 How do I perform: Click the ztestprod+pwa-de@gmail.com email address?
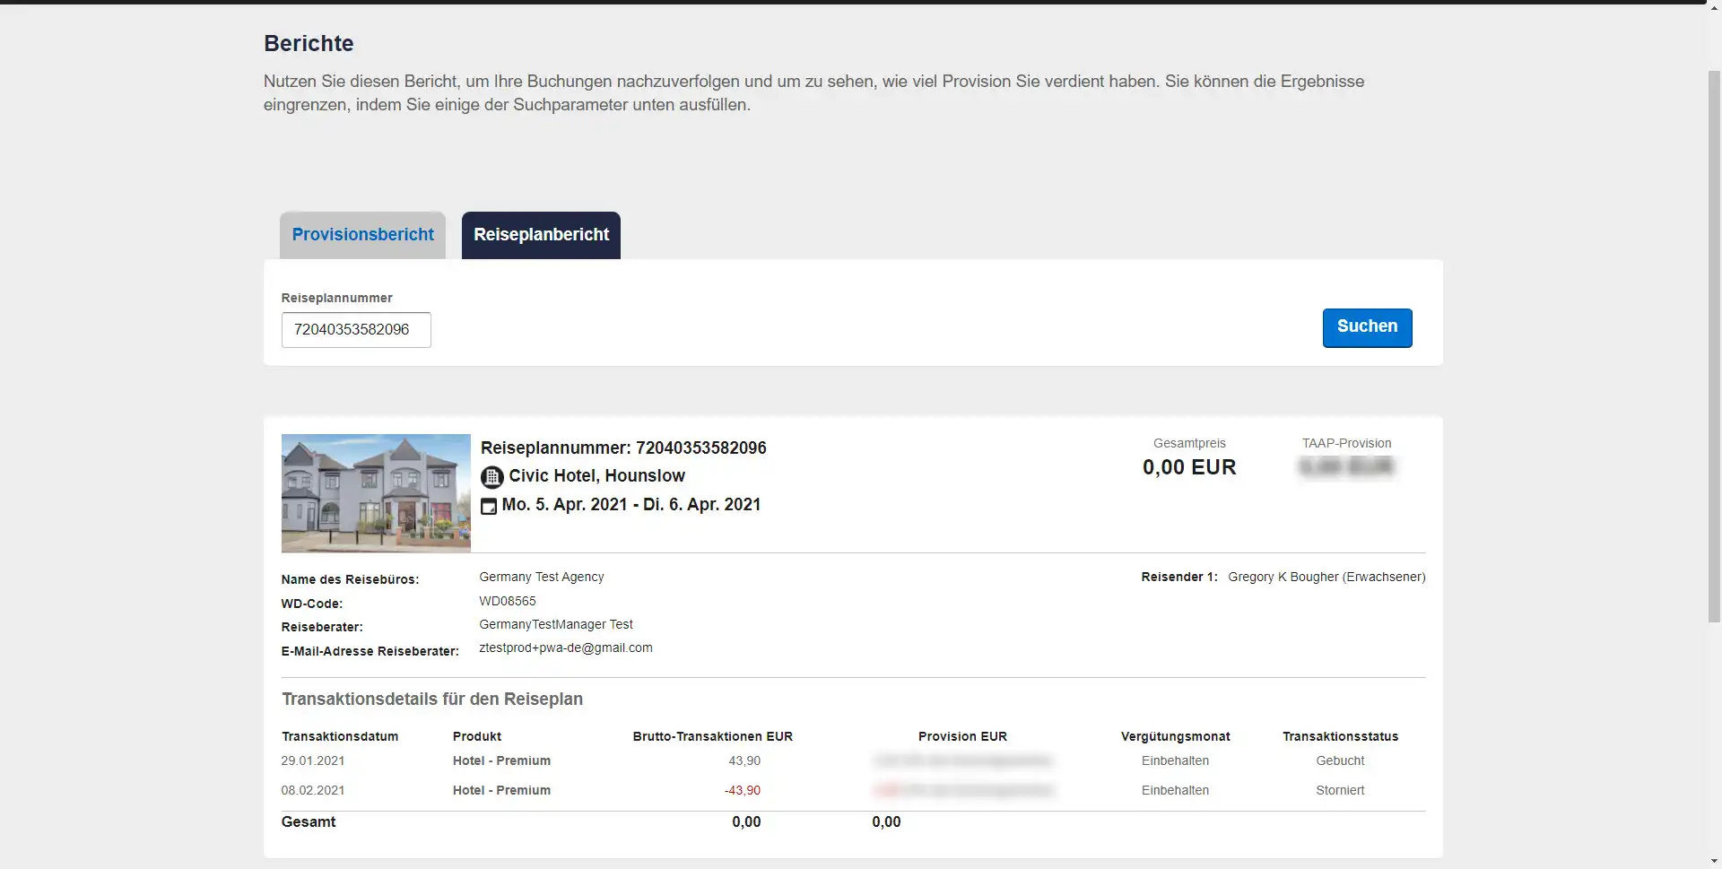(566, 647)
